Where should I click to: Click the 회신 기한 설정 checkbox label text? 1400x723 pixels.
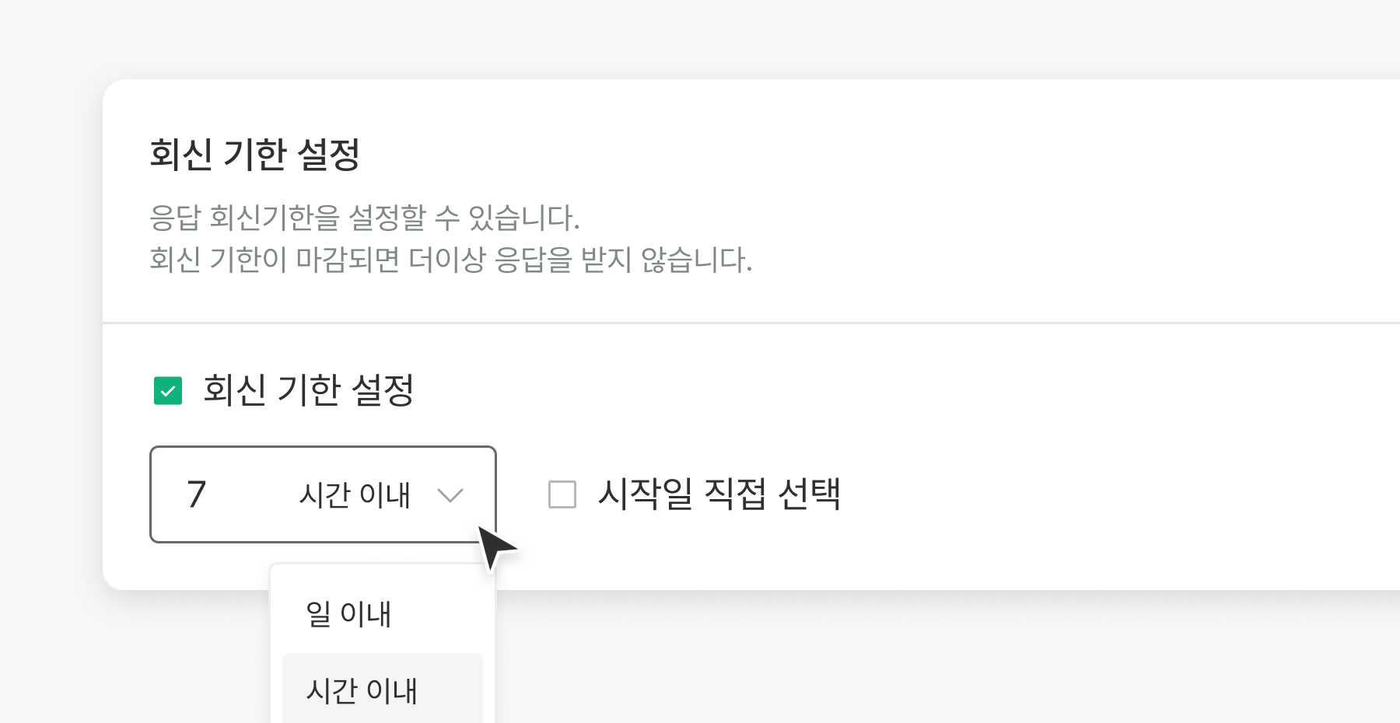[x=308, y=390]
